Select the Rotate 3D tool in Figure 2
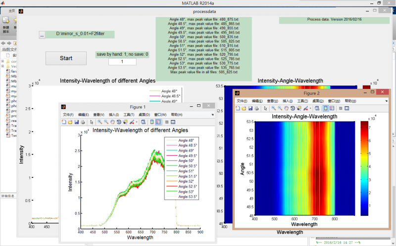The width and height of the screenshot is (396, 246). (x=292, y=108)
